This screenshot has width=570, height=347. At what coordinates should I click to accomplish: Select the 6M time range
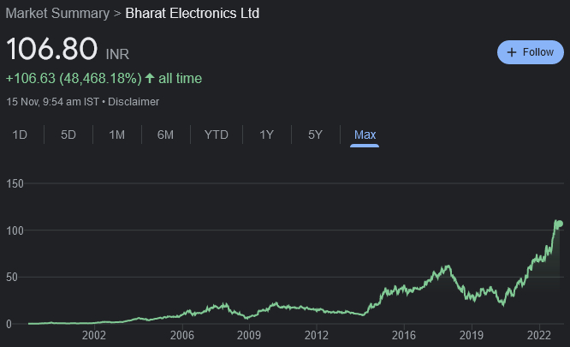[165, 135]
